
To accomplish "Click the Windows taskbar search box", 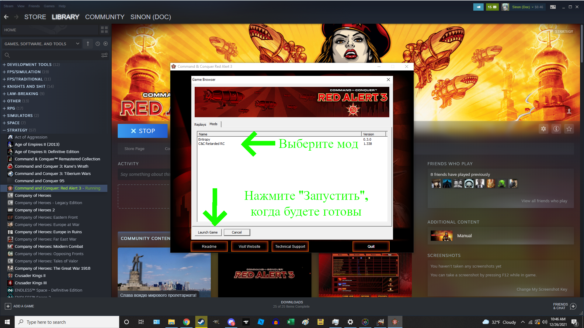I will pos(67,322).
